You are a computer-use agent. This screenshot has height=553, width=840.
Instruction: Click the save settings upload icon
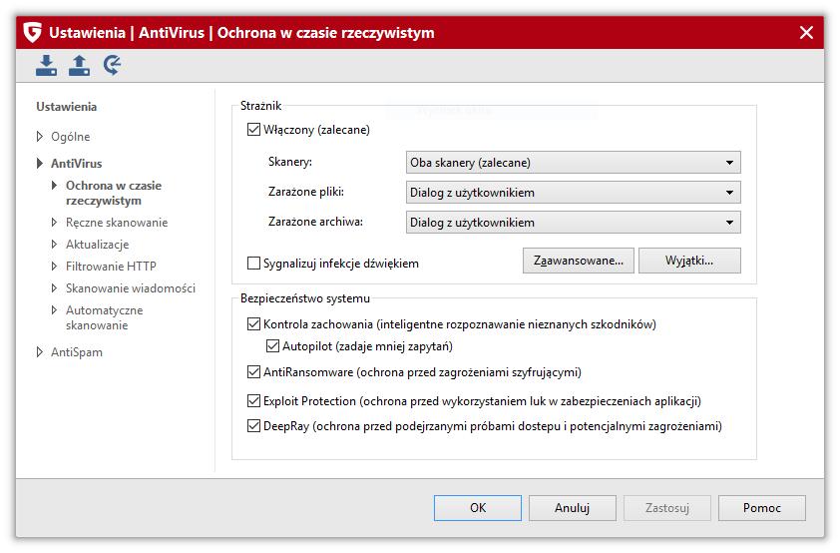79,65
